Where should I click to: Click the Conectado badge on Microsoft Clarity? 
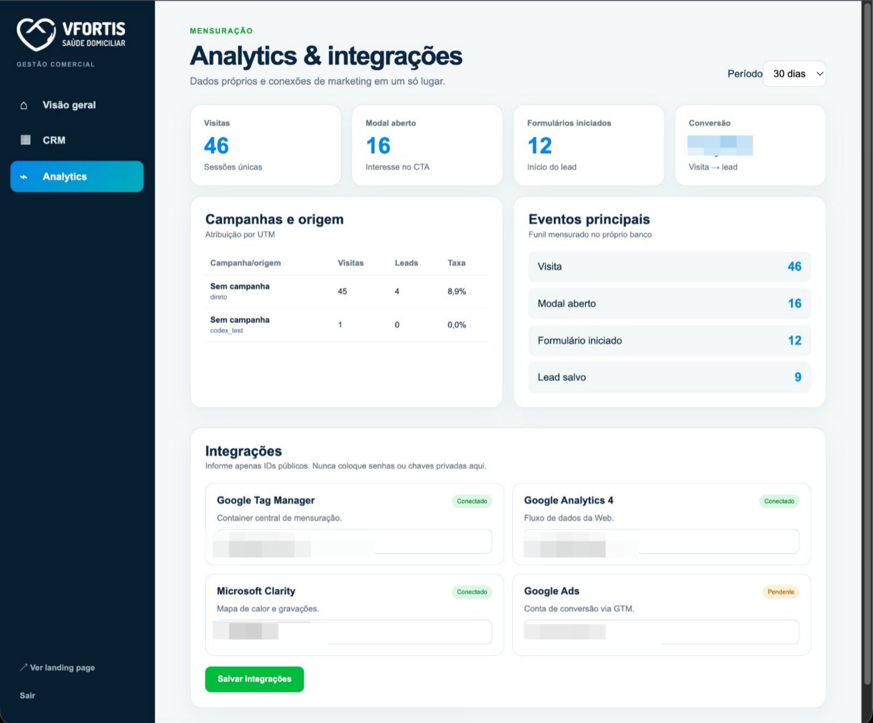472,592
